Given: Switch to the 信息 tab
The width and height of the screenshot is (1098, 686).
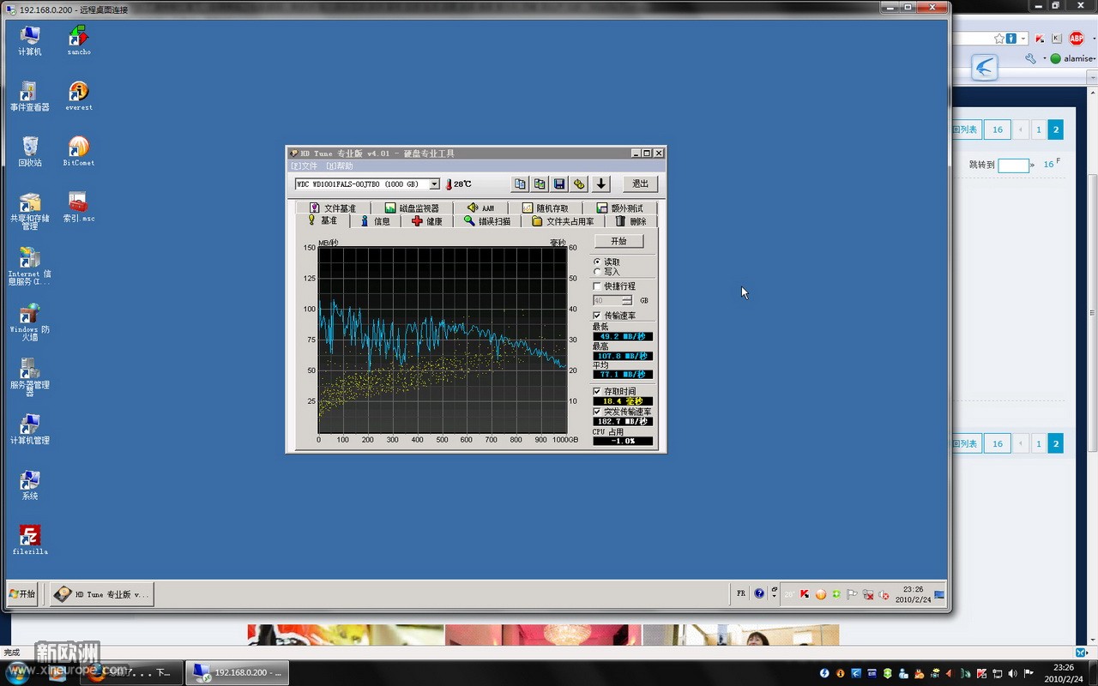Looking at the screenshot, I should (375, 221).
